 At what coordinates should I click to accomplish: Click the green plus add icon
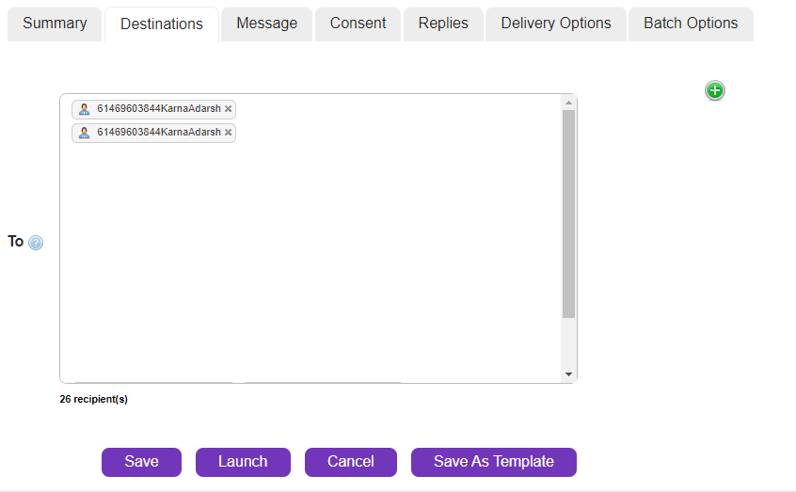tap(715, 90)
